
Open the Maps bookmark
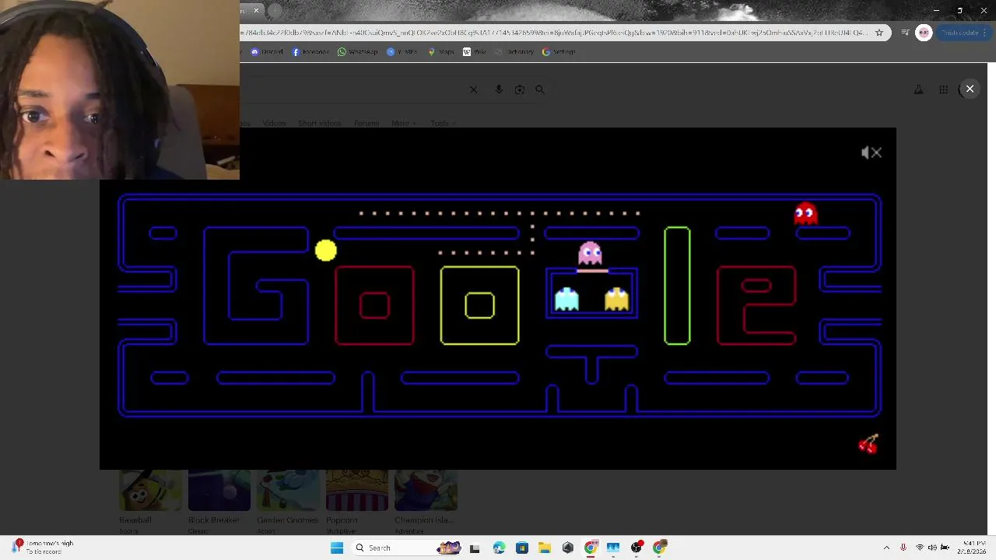441,52
